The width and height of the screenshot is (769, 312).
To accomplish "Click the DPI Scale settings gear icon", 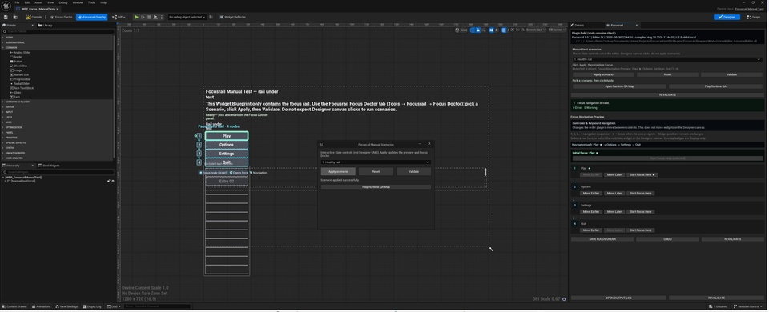I will pyautogui.click(x=564, y=298).
